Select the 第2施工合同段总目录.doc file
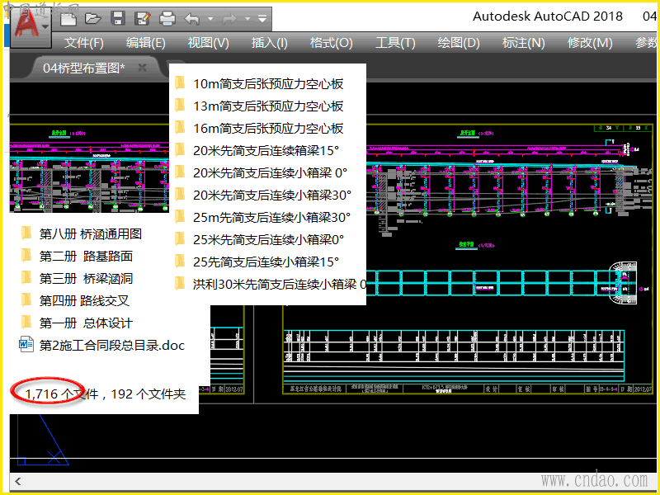660x495 pixels. [111, 345]
